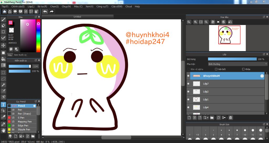The width and height of the screenshot is (269, 143).
Task: Enable the Bảo vệ alpha checkbox
Action: pyautogui.click(x=189, y=69)
